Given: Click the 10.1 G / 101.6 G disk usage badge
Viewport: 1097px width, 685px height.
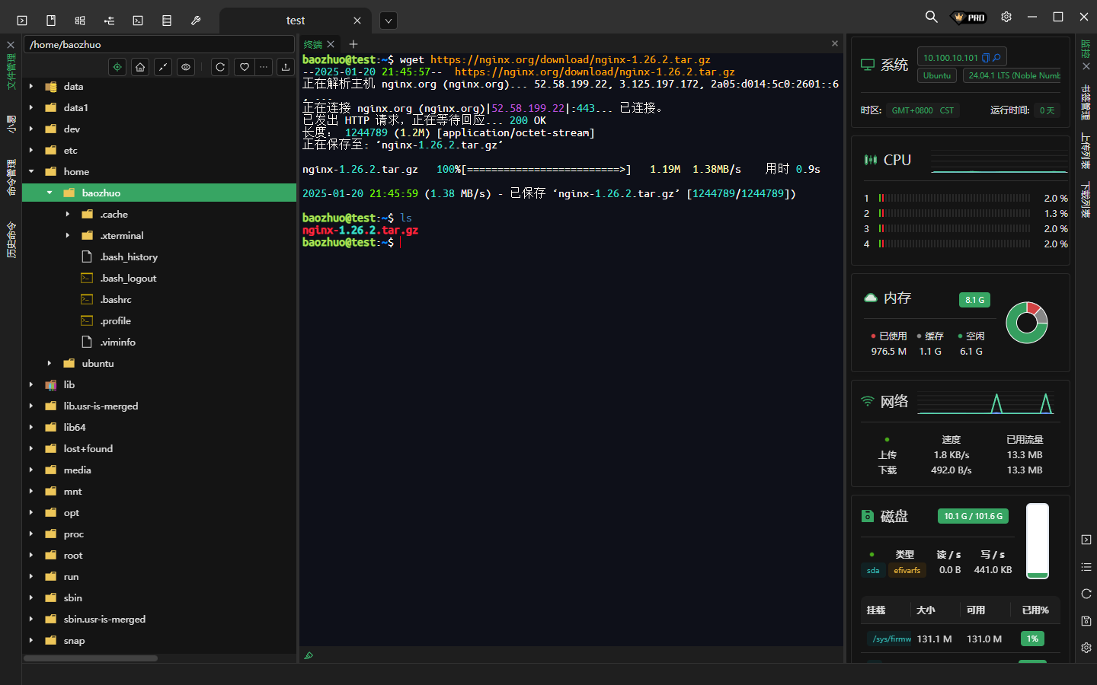Looking at the screenshot, I should click(x=974, y=516).
